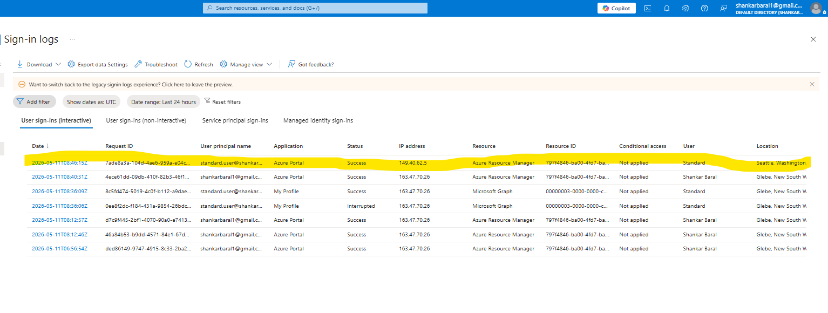Screen dimensions: 828x313
Task: Expand the Manage view dropdown
Action: tap(246, 64)
